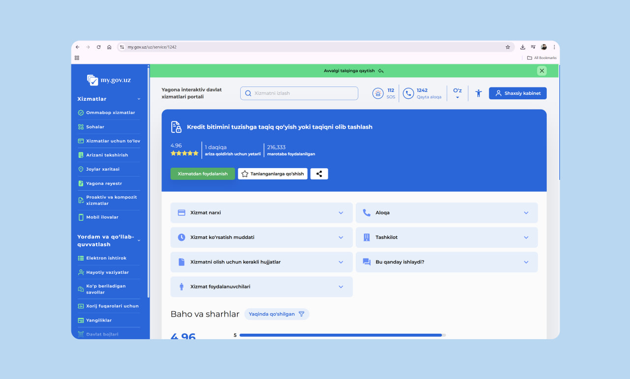
Task: Click the 1242 callback phone icon
Action: point(408,93)
